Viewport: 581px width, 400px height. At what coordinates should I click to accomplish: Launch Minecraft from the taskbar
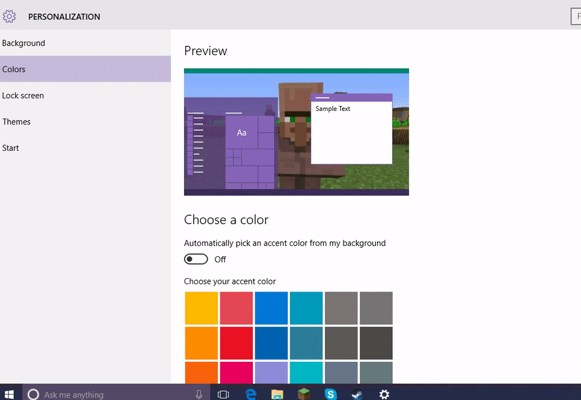pos(304,394)
